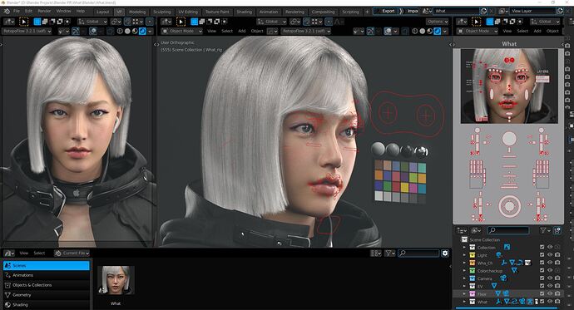Screen dimensions: 574x310
Task: Switch to the Sculpting workspace tab
Action: (x=162, y=12)
